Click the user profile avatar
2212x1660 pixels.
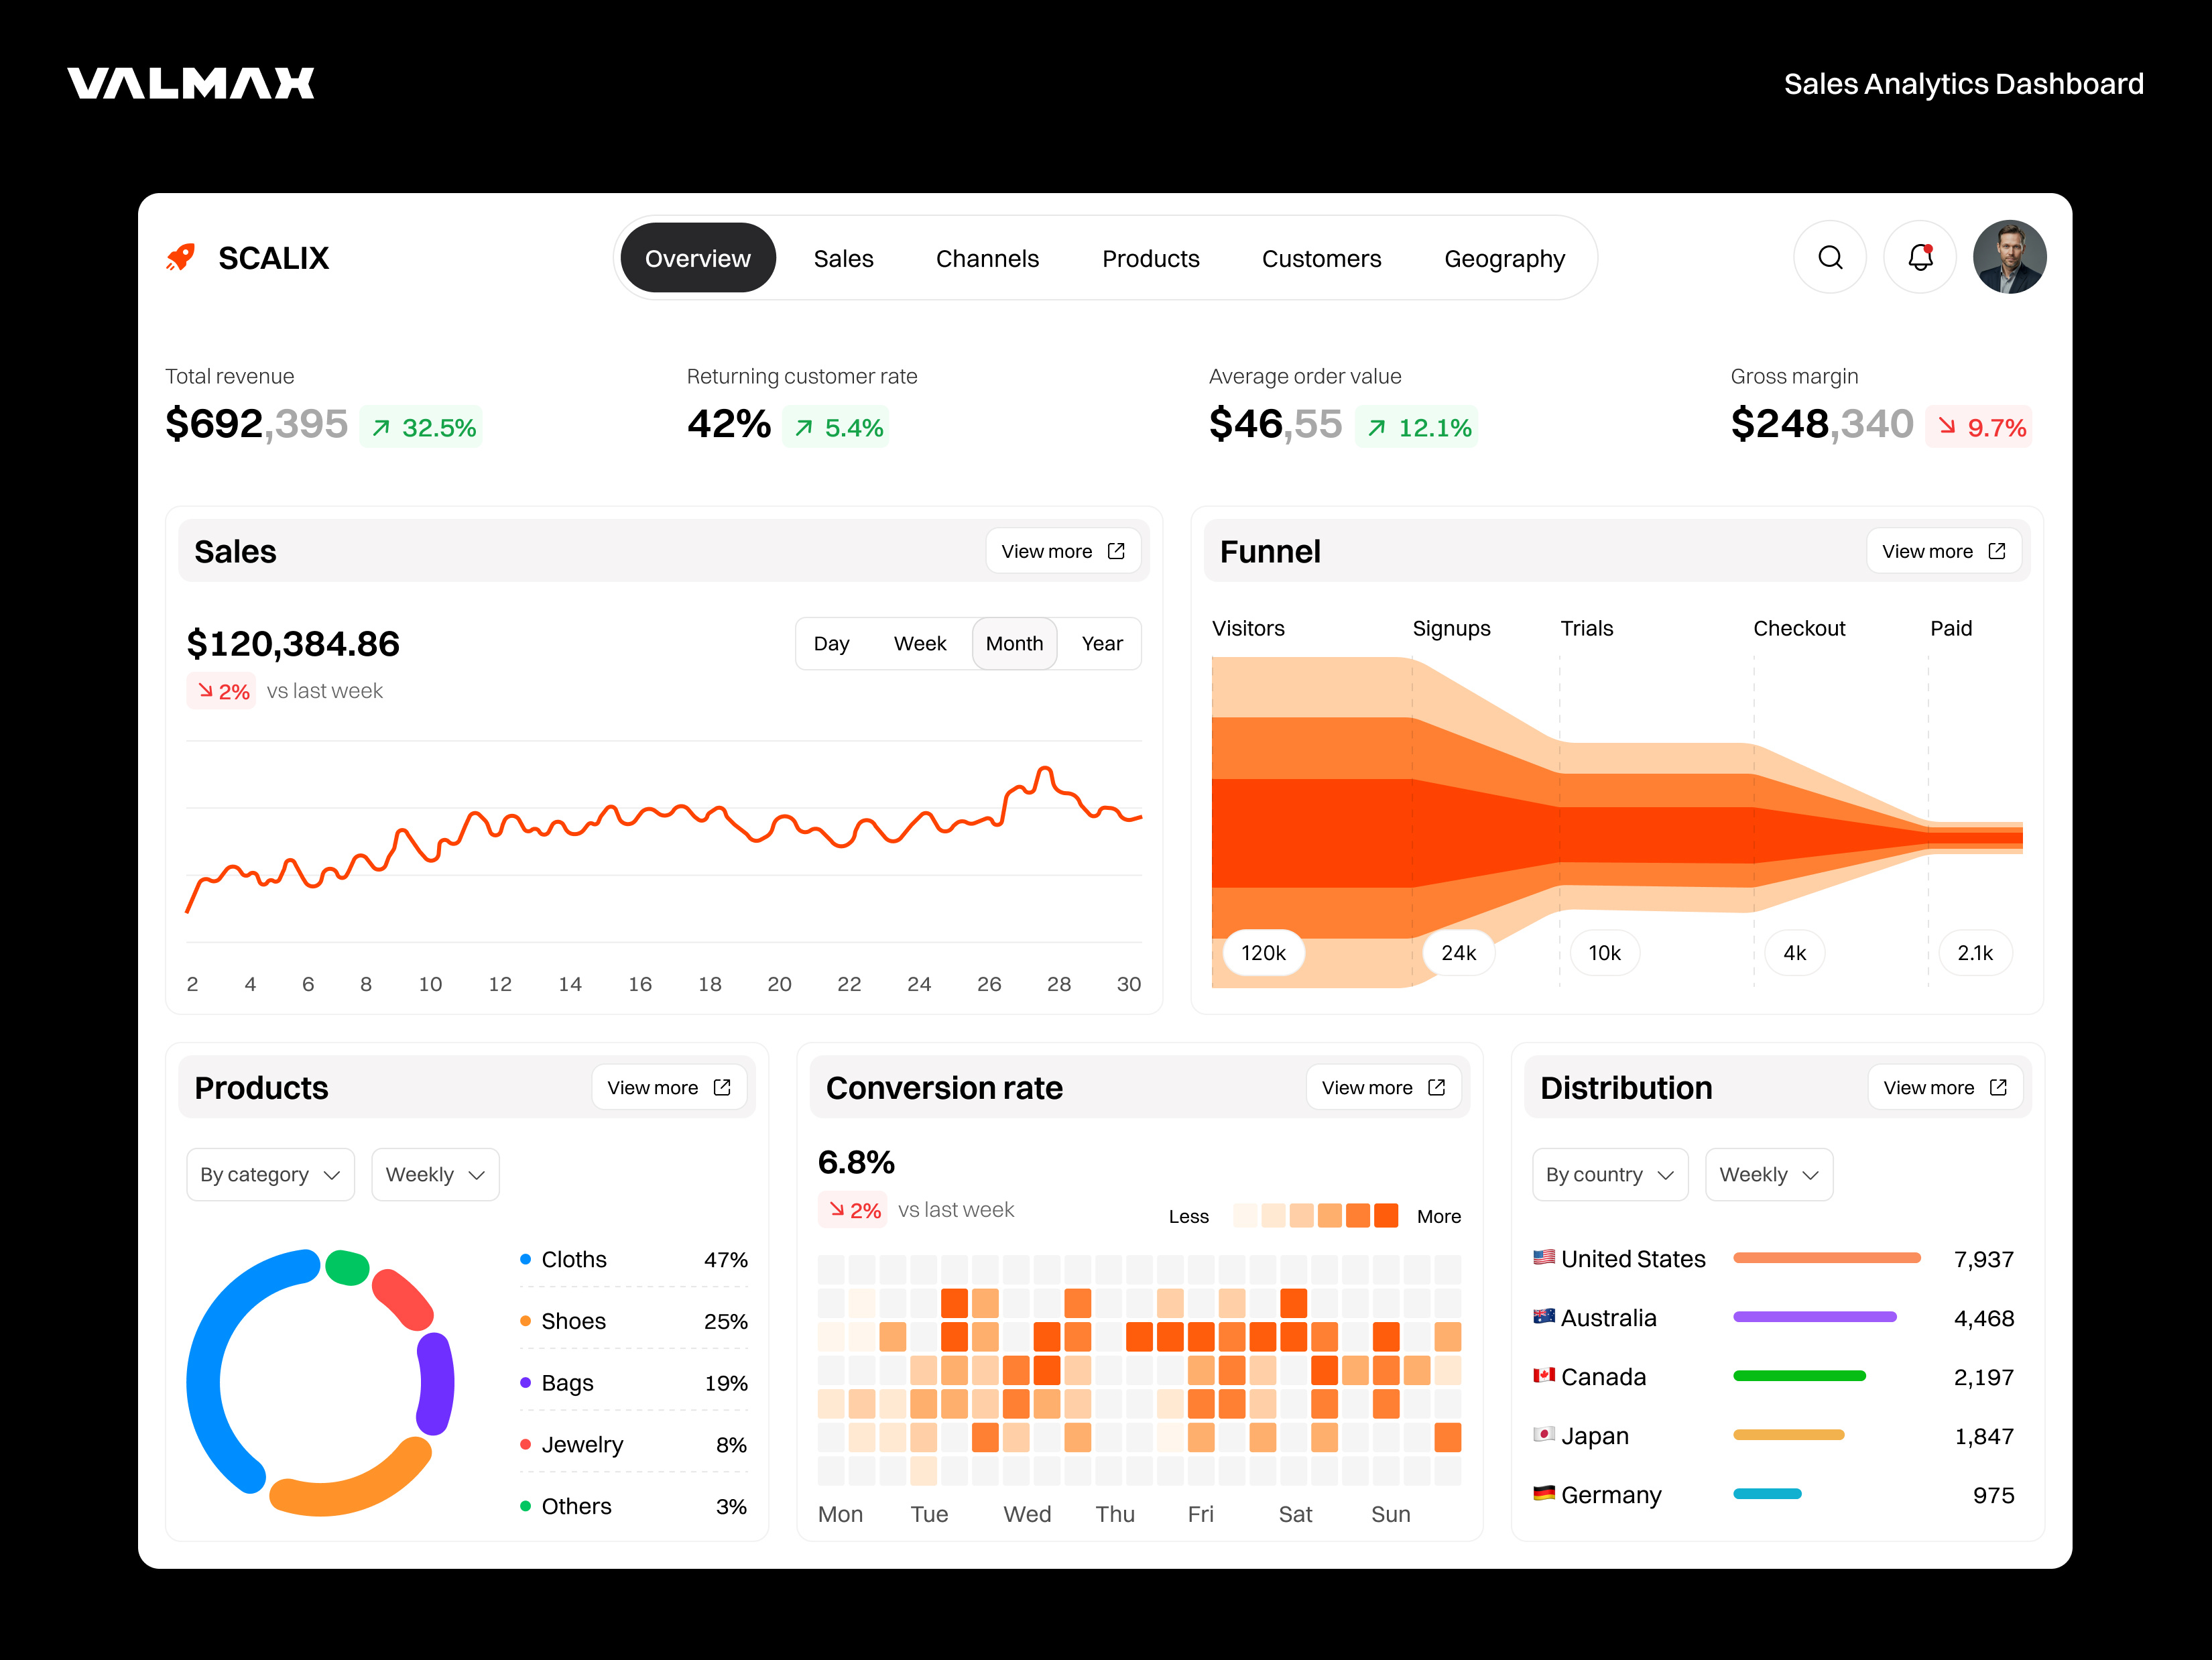point(2009,257)
